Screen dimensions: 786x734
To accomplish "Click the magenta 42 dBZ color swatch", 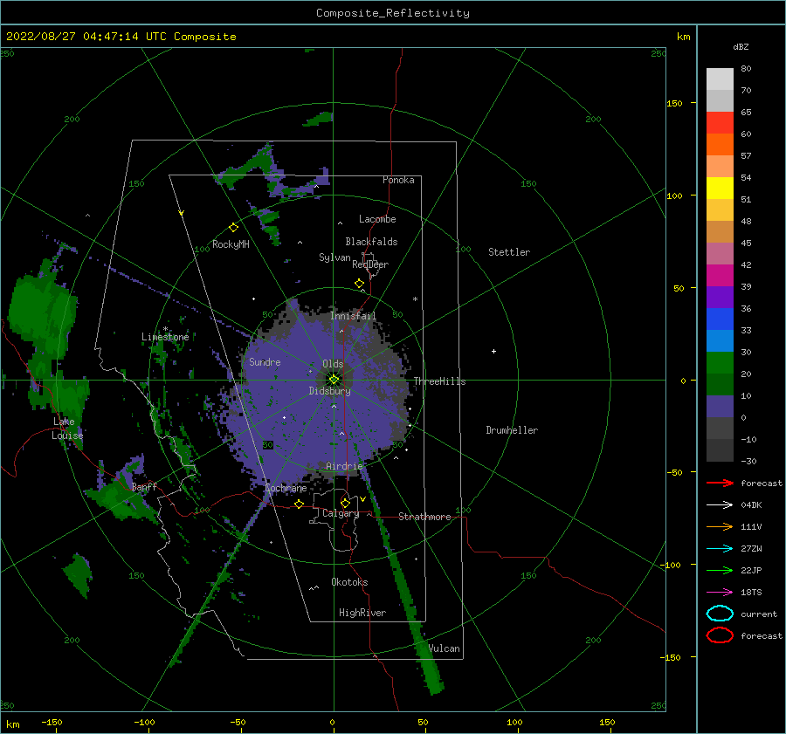I will (x=720, y=275).
